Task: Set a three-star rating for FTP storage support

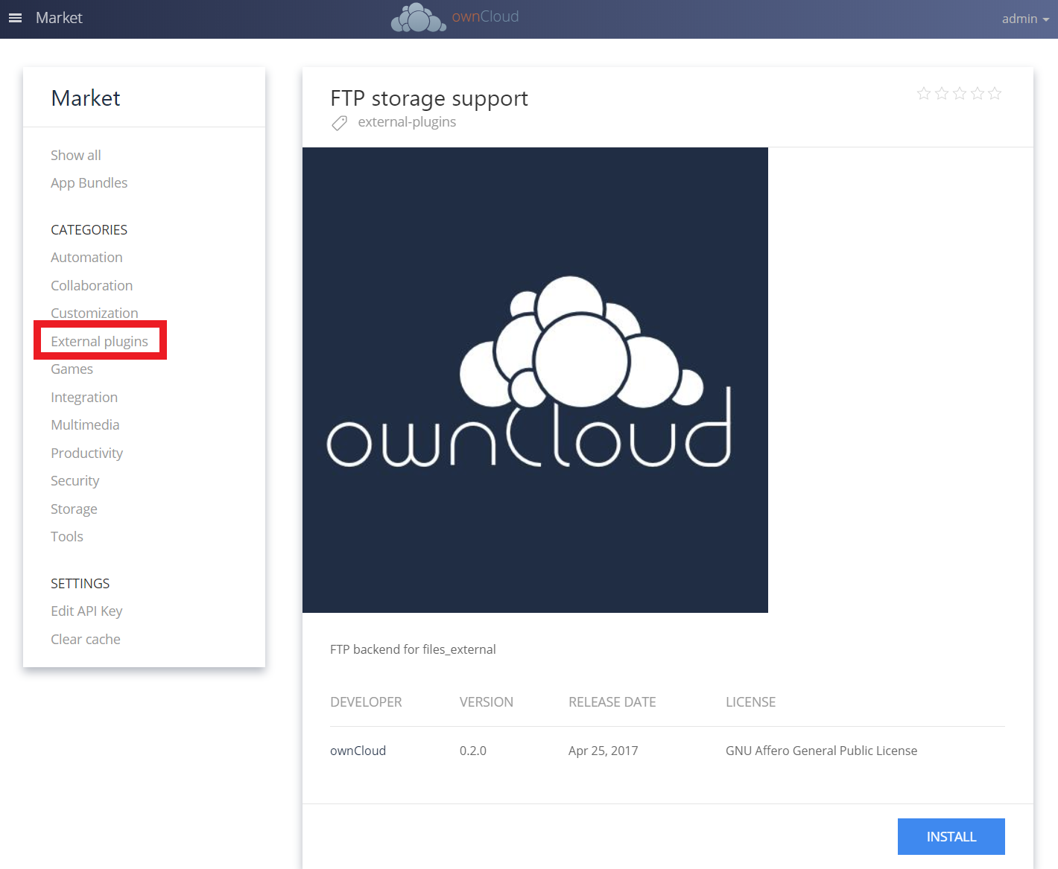Action: click(959, 93)
